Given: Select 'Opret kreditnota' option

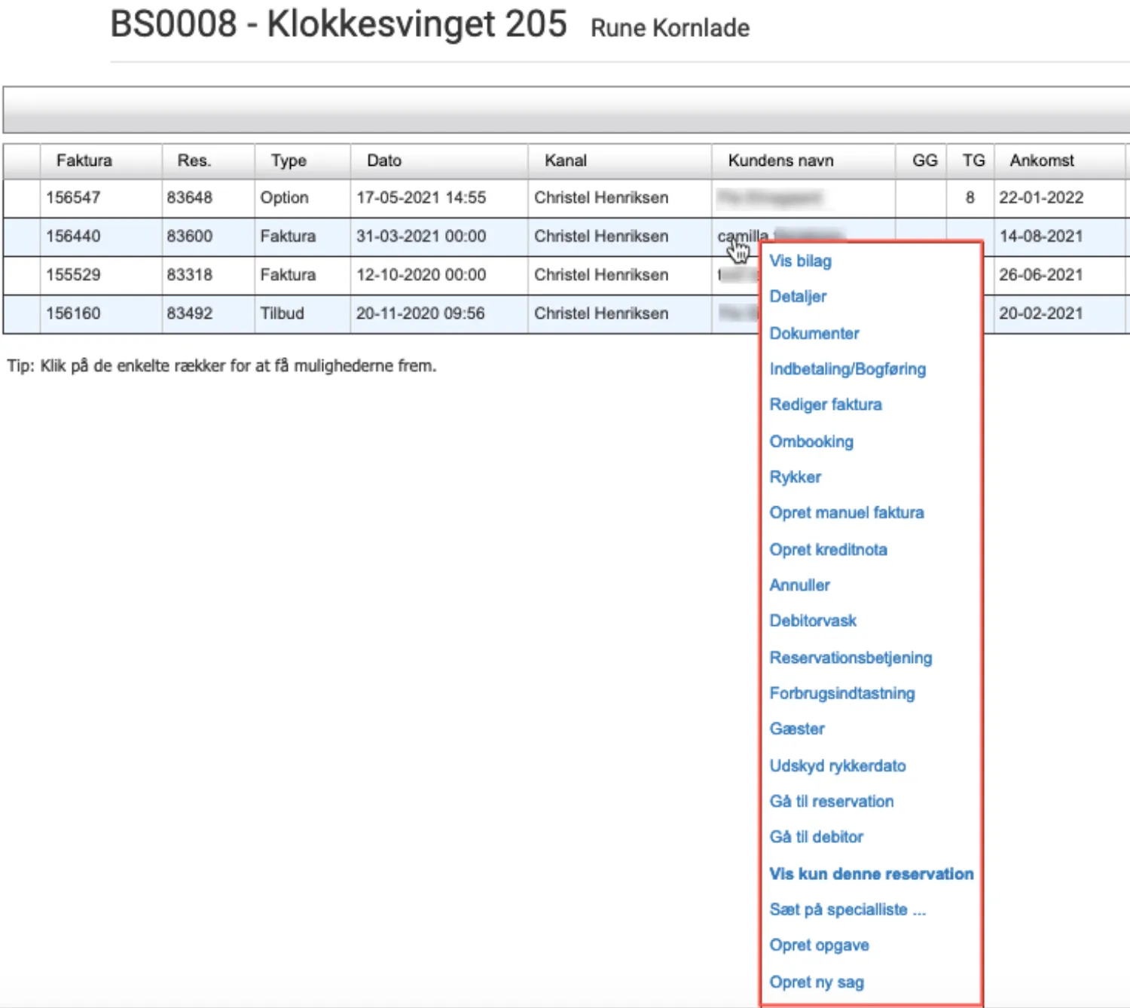Looking at the screenshot, I should pyautogui.click(x=828, y=549).
